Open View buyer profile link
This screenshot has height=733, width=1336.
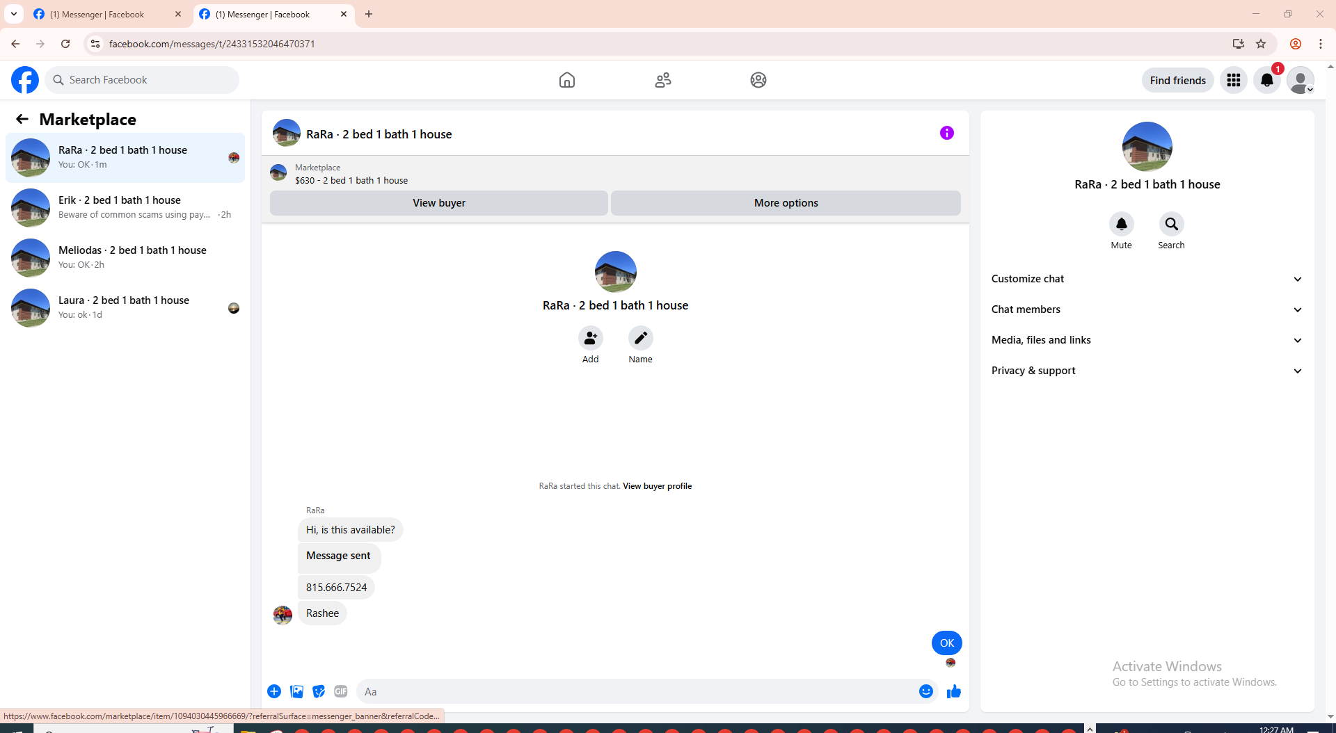657,486
